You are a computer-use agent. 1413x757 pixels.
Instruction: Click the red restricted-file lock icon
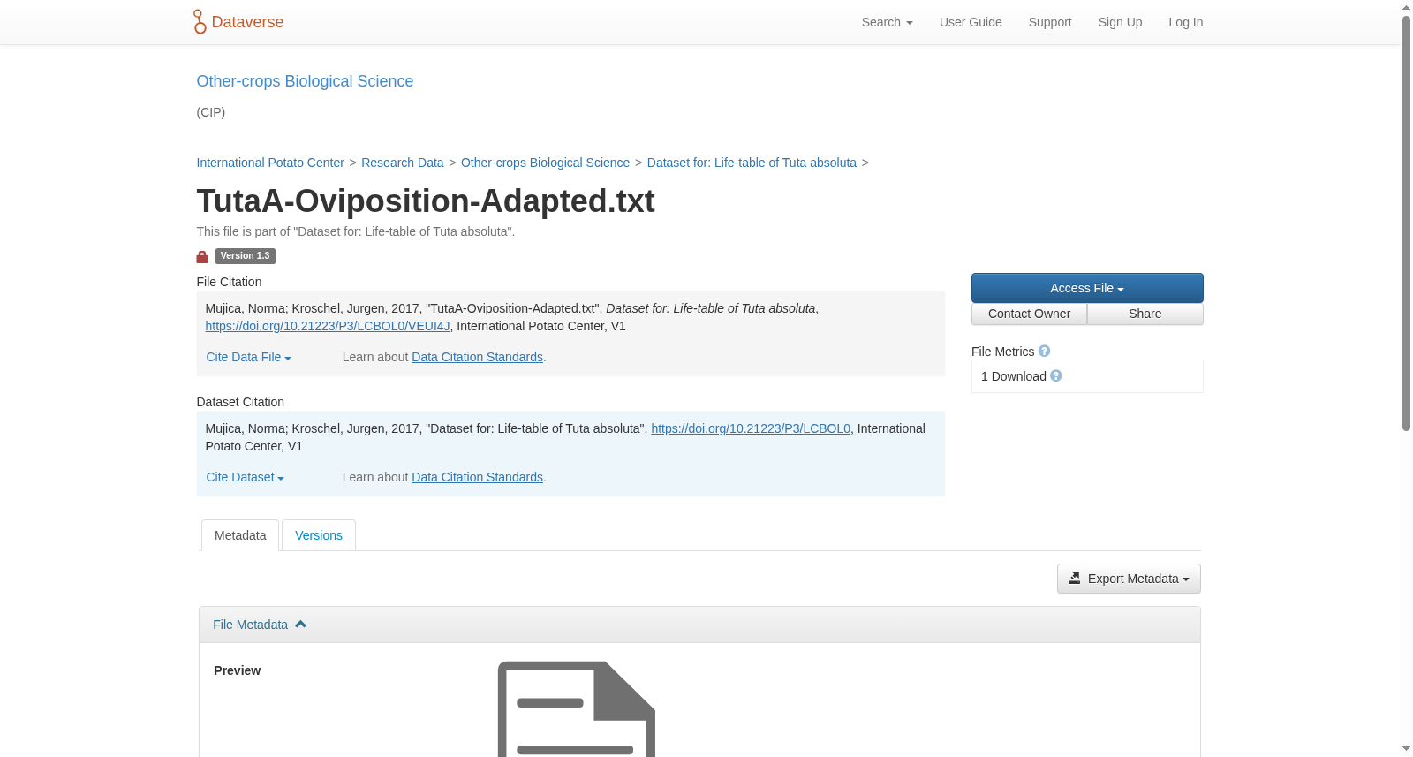coord(202,257)
